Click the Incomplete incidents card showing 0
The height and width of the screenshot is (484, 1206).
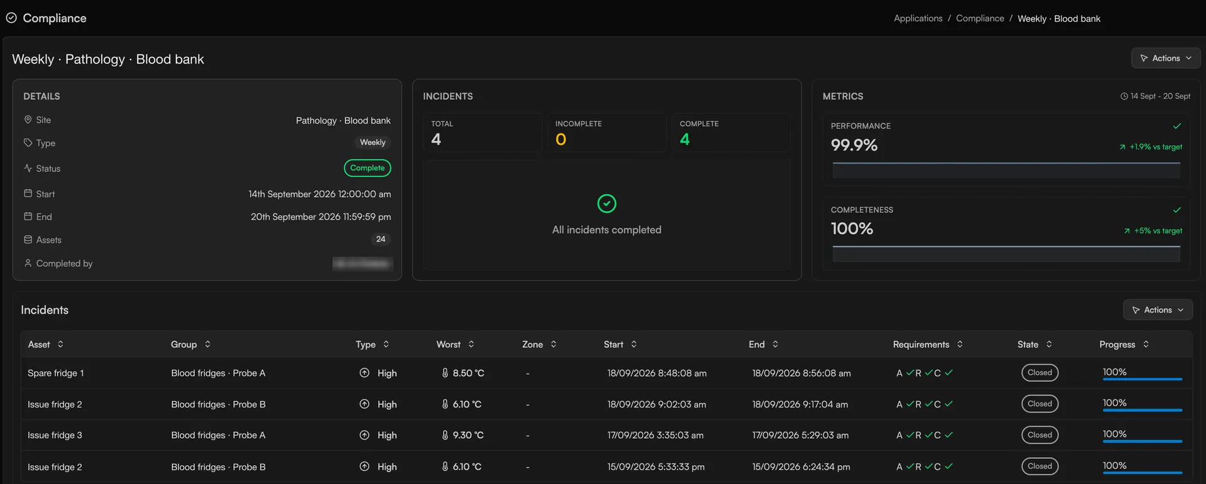click(607, 132)
